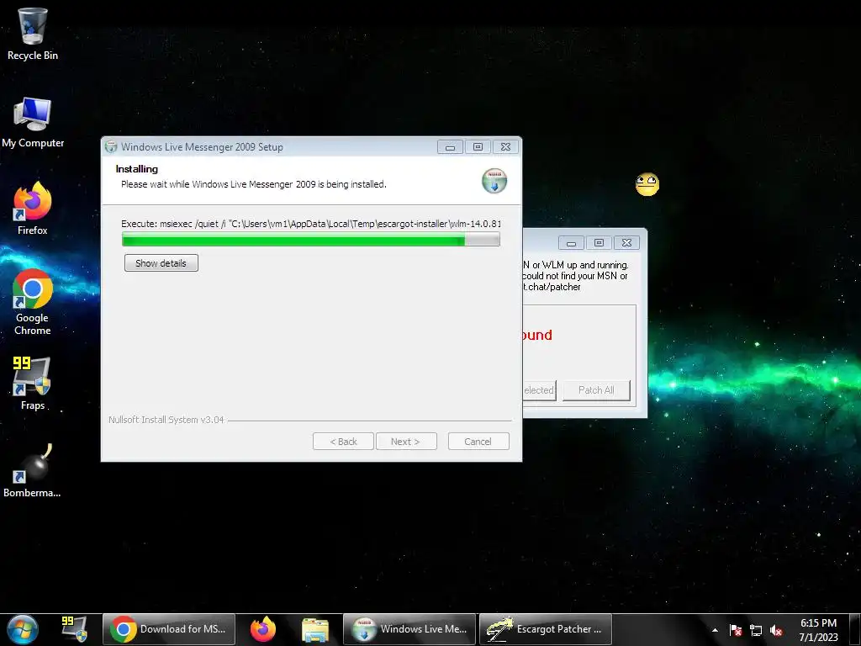Click Patch All in Escargot Patcher
The image size is (861, 646).
tap(596, 390)
